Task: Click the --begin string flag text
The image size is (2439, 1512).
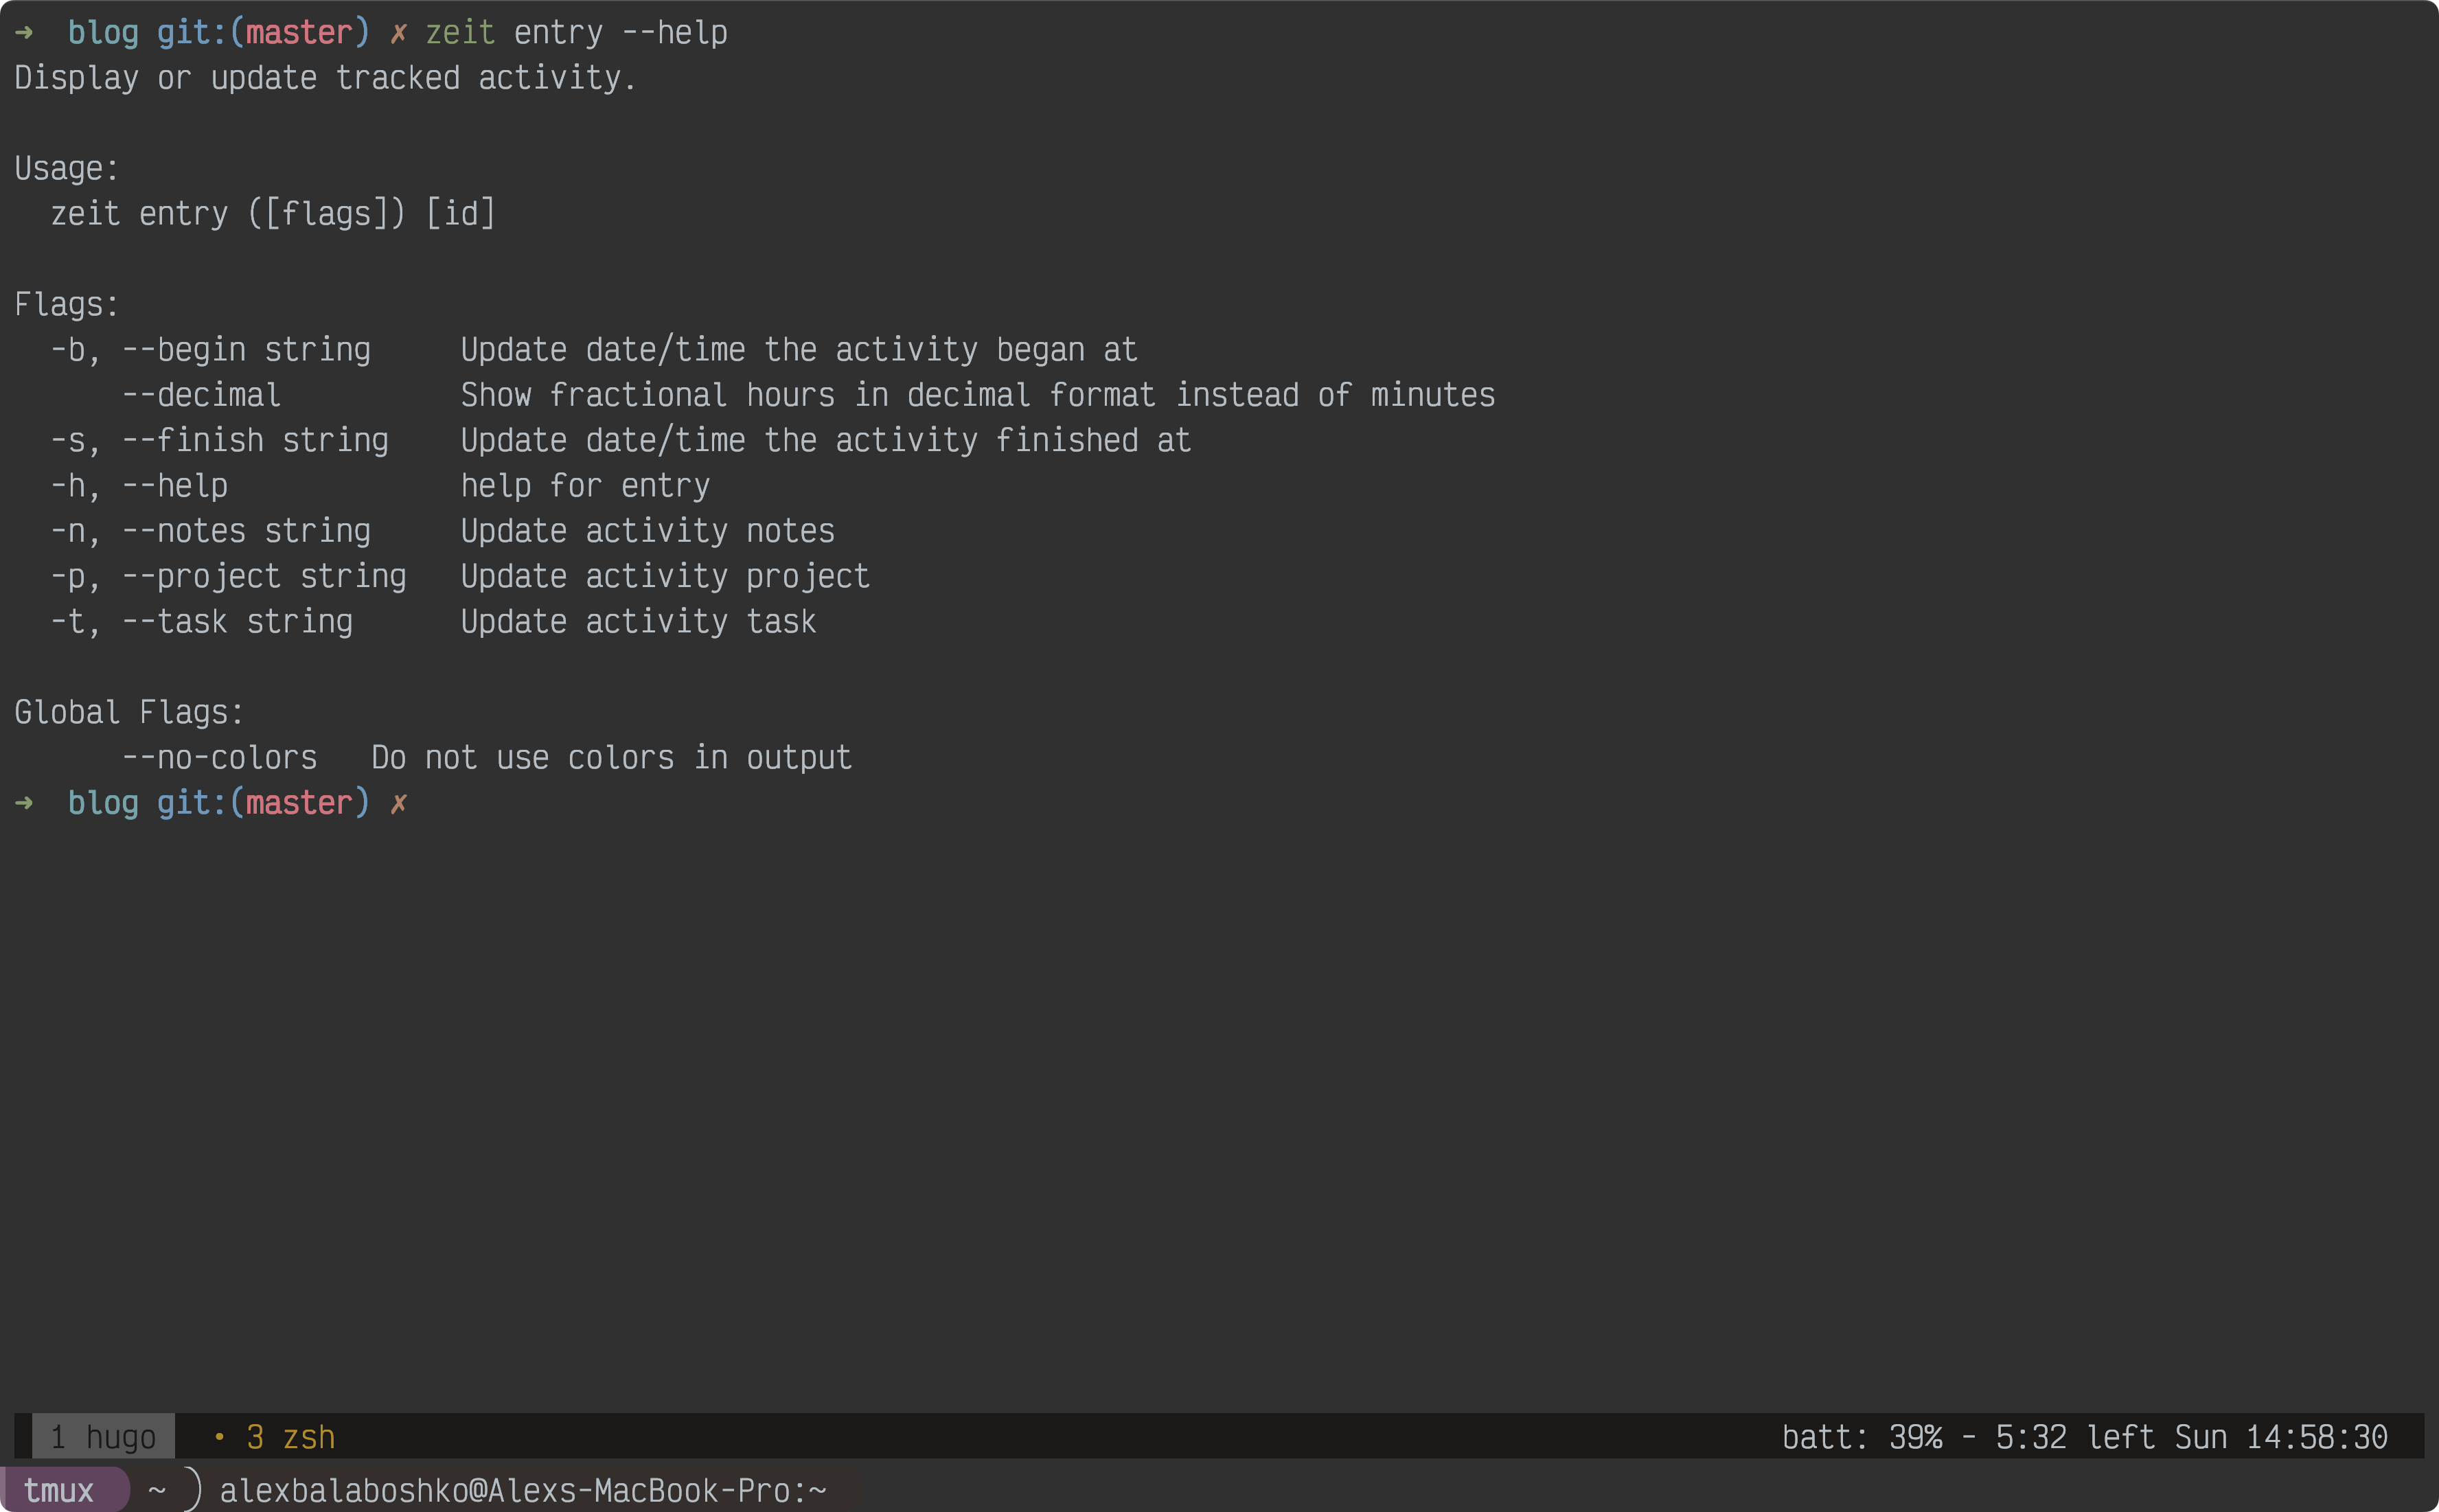Action: [x=246, y=350]
